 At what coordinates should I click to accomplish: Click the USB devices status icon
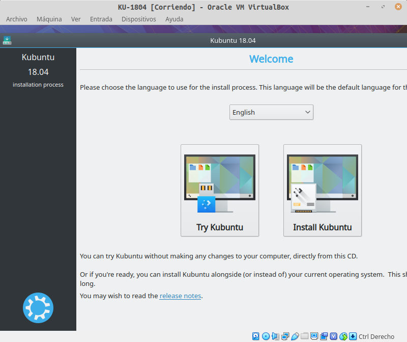[x=295, y=336]
